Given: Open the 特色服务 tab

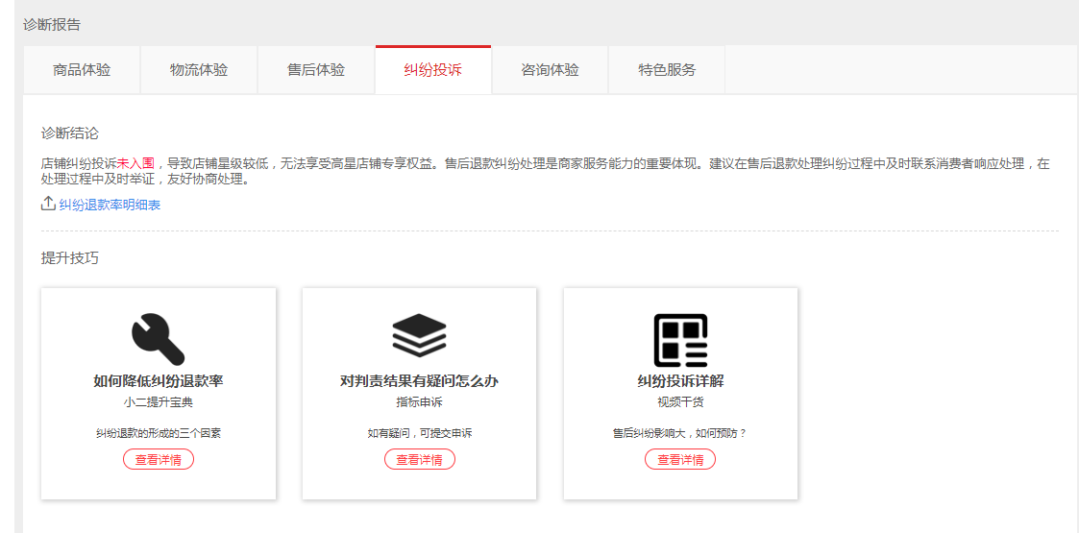Looking at the screenshot, I should [x=667, y=70].
